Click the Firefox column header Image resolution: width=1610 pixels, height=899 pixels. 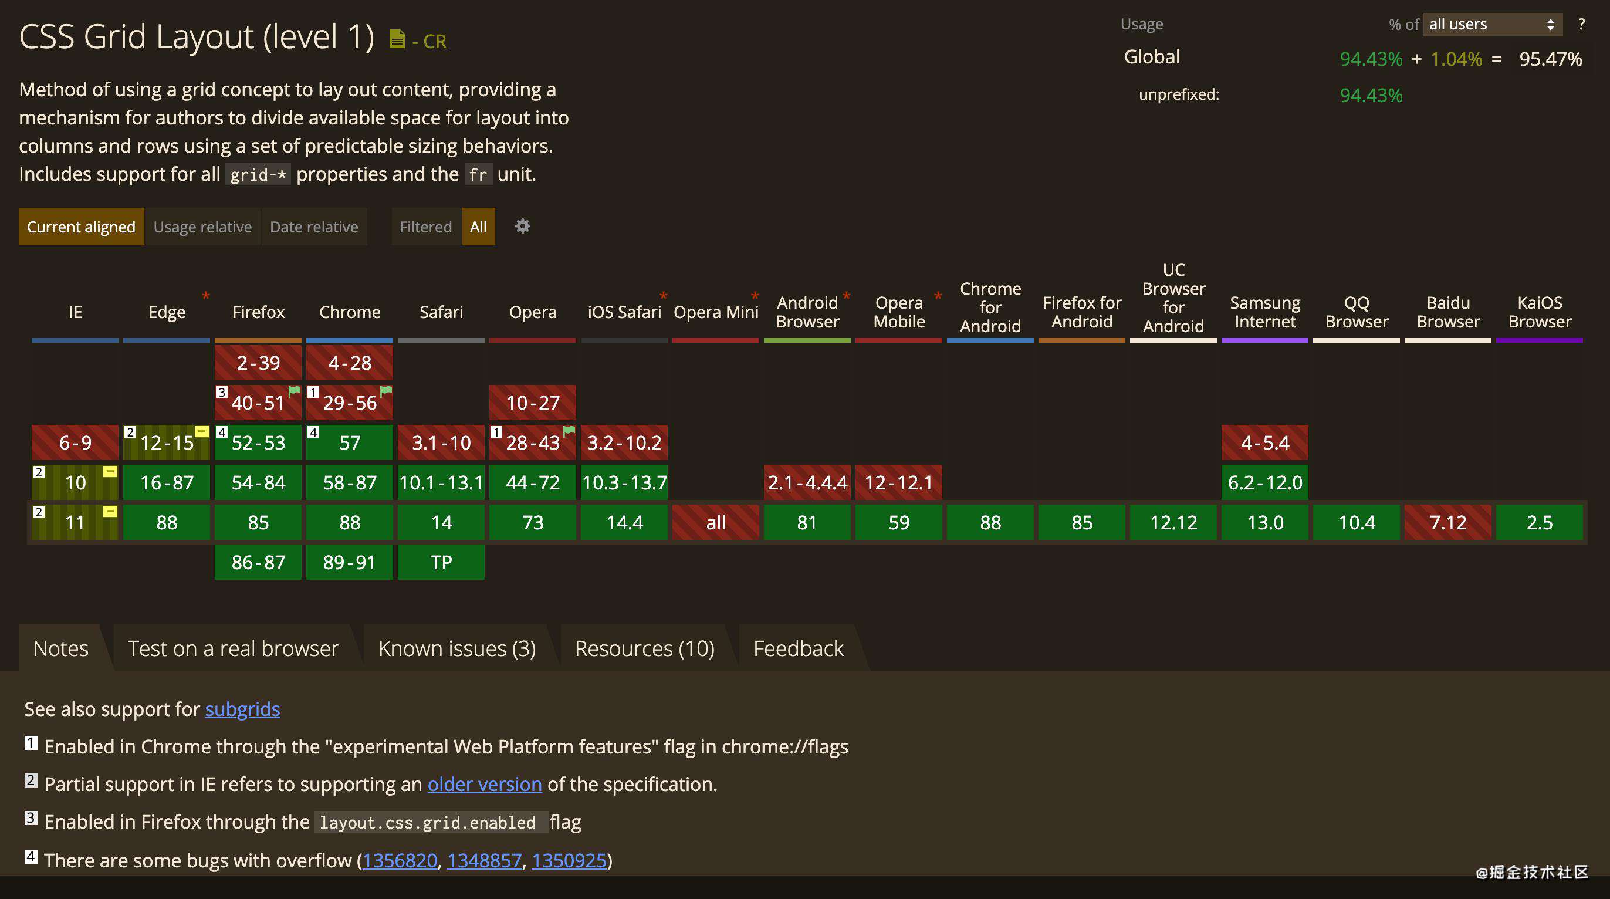pyautogui.click(x=258, y=312)
